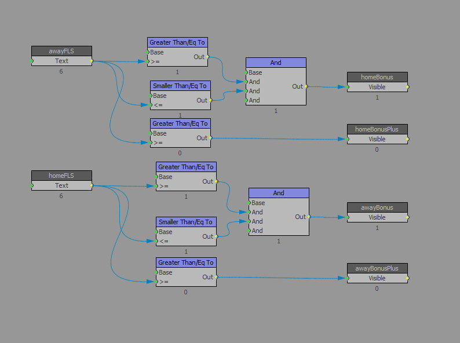Viewport: 460px width, 343px height.
Task: Click Base input of And feeding awayBonus
Action: 249,203
